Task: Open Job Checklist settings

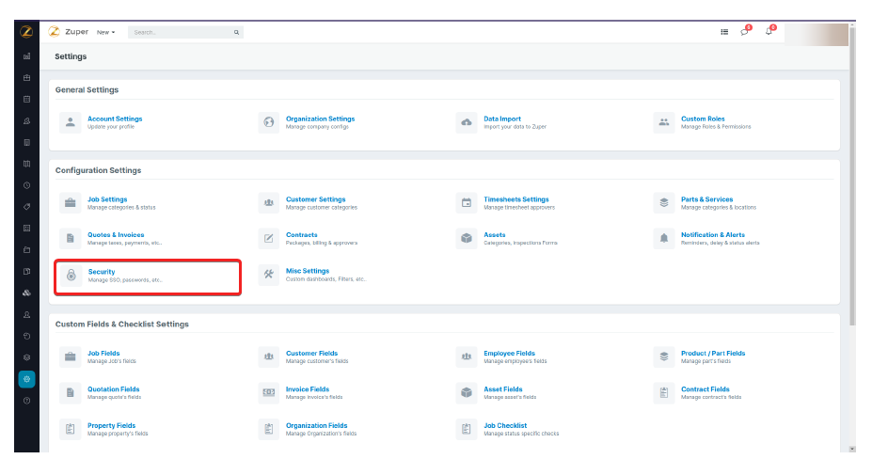Action: 505,425
